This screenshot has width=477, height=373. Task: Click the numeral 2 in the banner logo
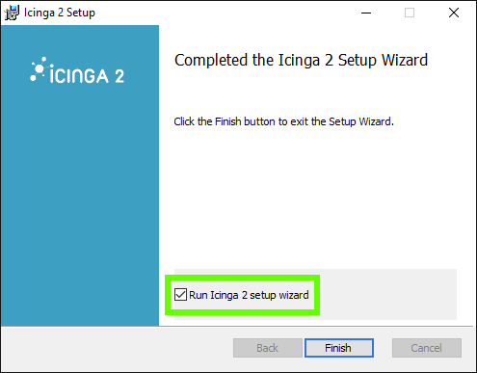(119, 76)
